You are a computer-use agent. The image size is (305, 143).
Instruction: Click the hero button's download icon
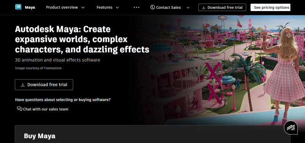[x=23, y=85]
